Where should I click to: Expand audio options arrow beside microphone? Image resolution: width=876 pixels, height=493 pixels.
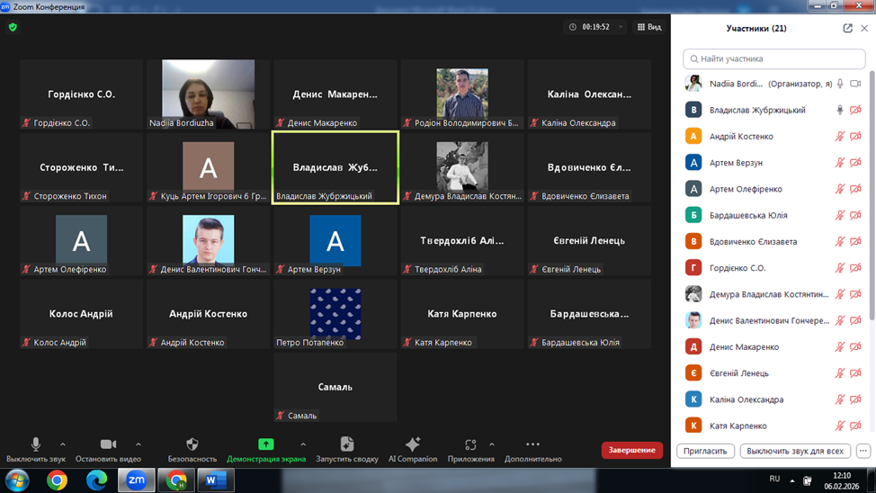(x=62, y=444)
